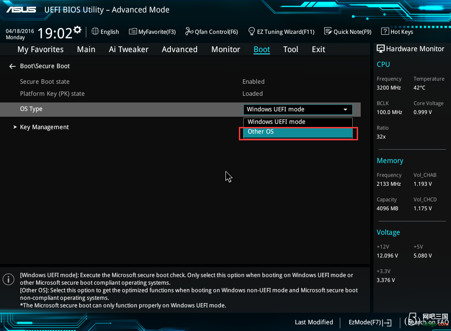
Task: Click the Voltage heading in Hardware Monitor
Action: click(x=388, y=232)
